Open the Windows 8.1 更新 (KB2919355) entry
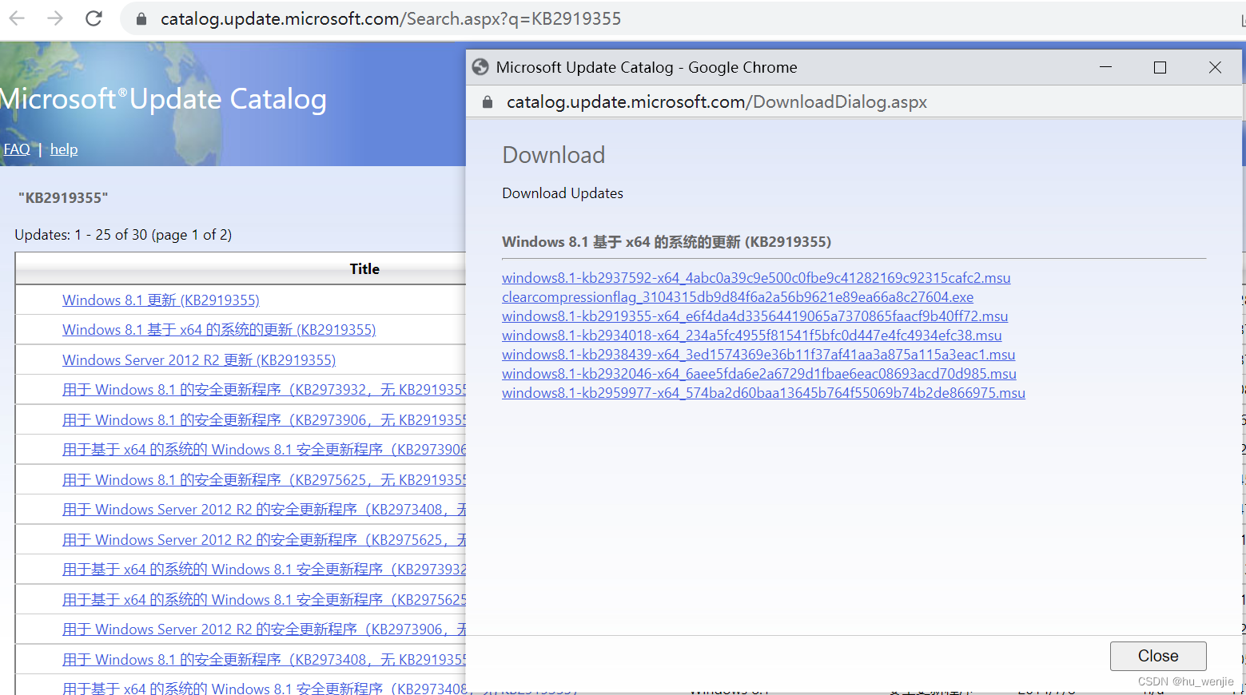This screenshot has height=695, width=1246. pyautogui.click(x=160, y=300)
